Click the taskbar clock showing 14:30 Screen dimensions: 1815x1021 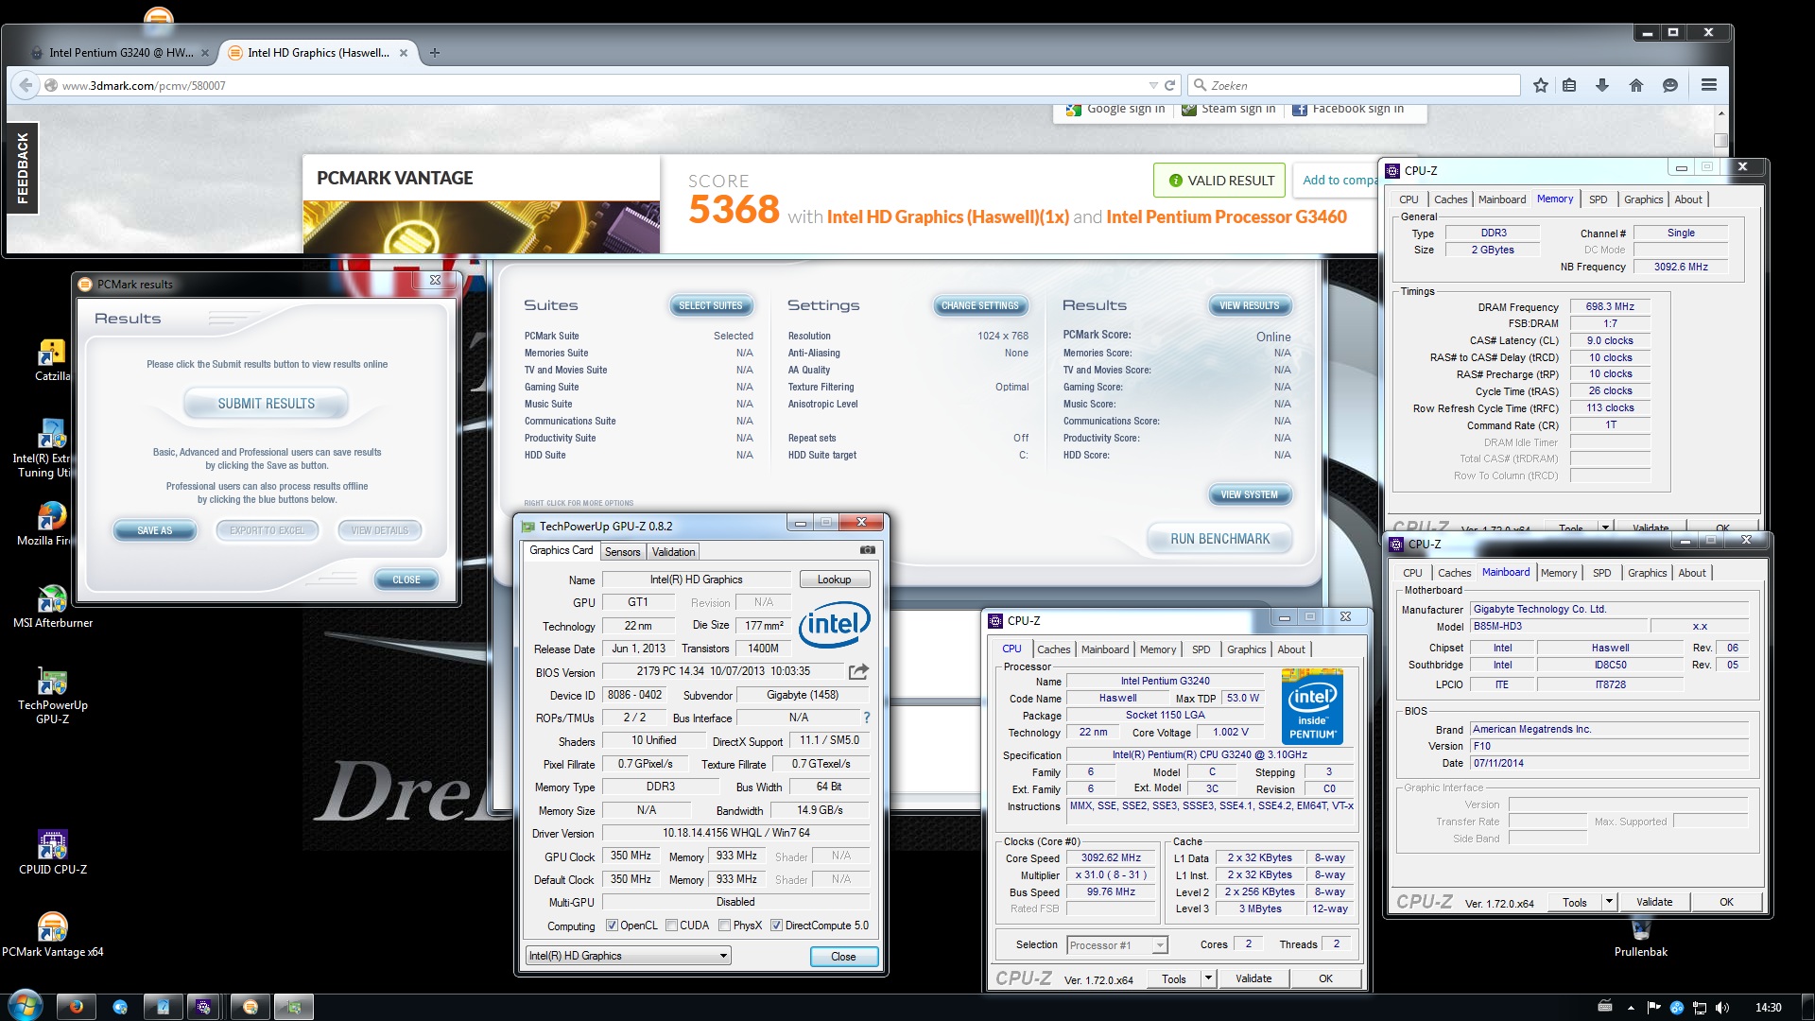pos(1768,1008)
